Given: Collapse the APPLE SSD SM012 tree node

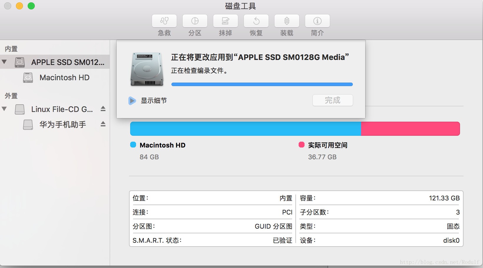Looking at the screenshot, I should 4,62.
